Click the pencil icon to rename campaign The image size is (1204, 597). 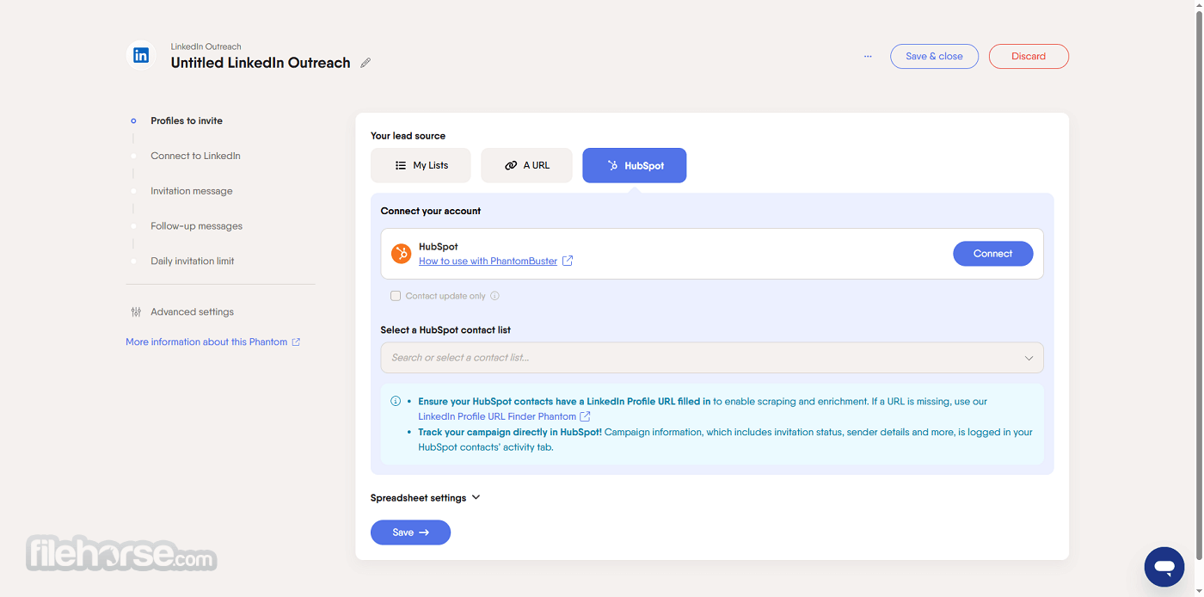click(x=365, y=63)
